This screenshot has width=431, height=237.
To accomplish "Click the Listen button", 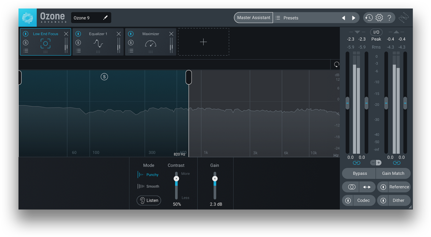I will [149, 200].
